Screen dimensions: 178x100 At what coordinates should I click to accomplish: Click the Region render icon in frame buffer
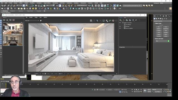(103, 21)
